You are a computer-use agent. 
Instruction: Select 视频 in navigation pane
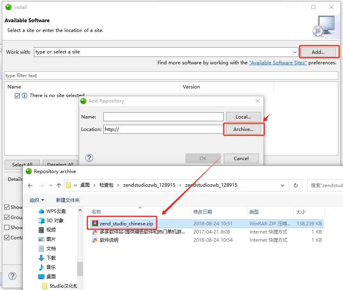(x=47, y=230)
